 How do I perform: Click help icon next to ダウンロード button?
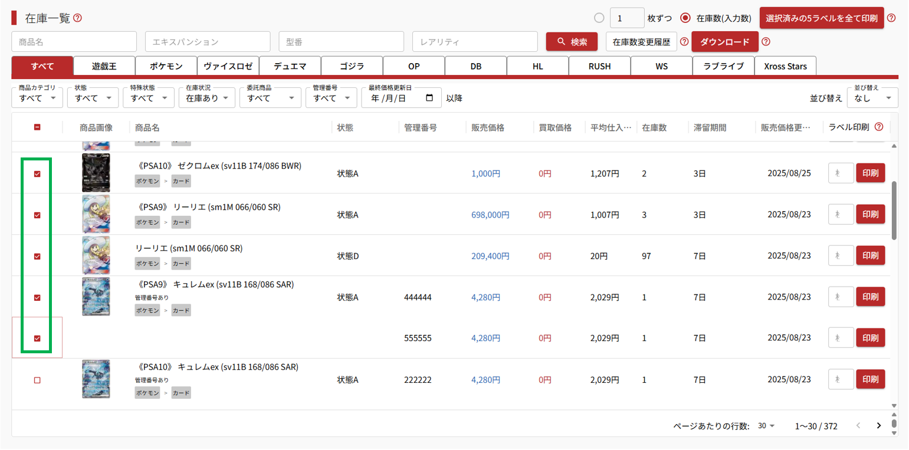click(766, 42)
